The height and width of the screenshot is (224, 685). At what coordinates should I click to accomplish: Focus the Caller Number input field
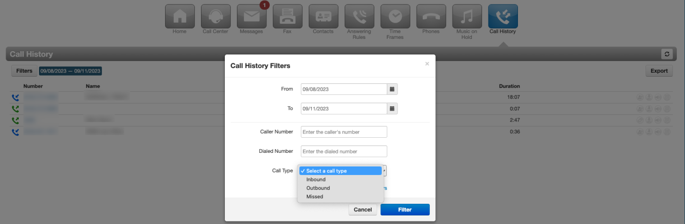(x=344, y=132)
